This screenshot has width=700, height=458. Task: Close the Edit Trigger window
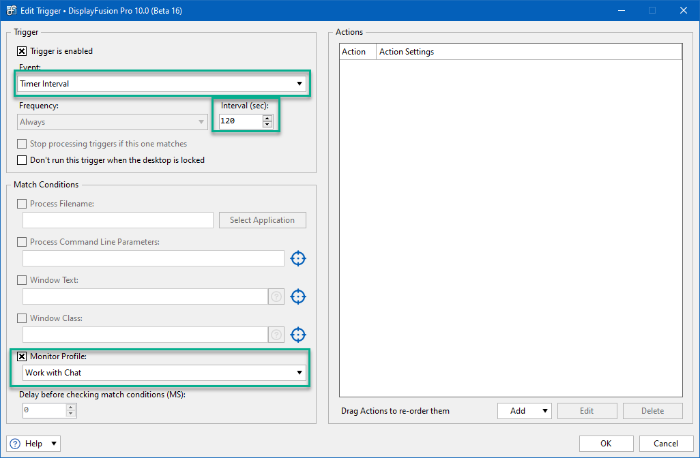684,10
